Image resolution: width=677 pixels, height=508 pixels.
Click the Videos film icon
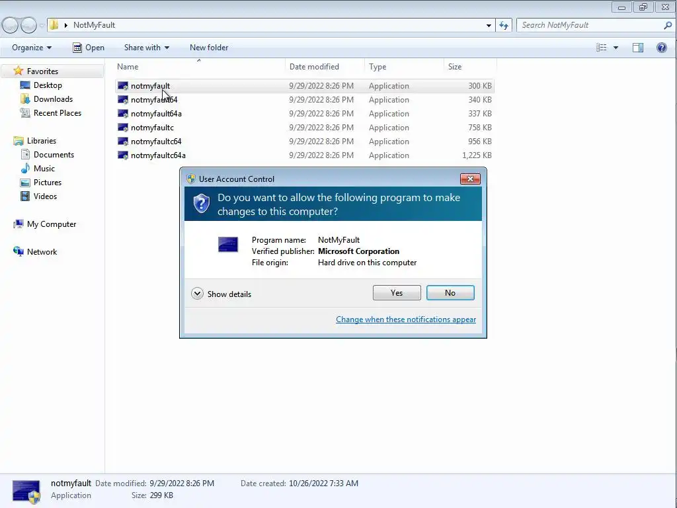pyautogui.click(x=26, y=196)
